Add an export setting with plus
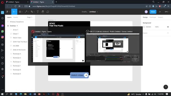The width and height of the screenshot is (171, 96). [x=168, y=33]
